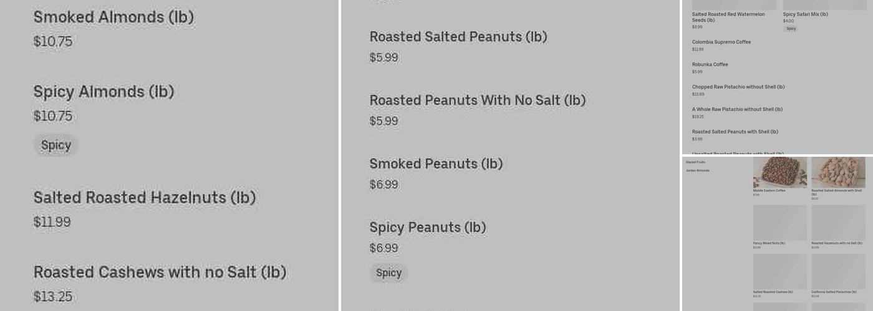Choose Spicy Peanuts (lb) item
This screenshot has width=873, height=311.
[x=427, y=228]
